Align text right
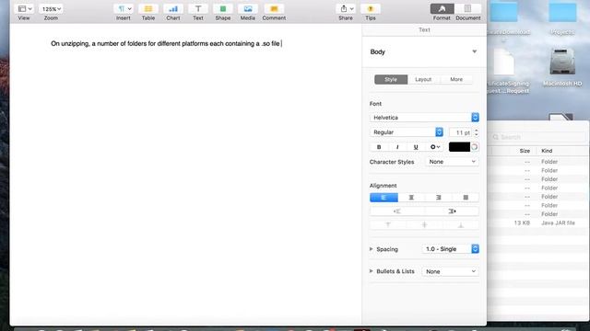This screenshot has height=331, width=590. 439,198
